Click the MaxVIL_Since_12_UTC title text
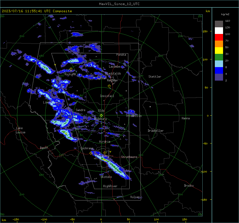Image resolution: width=239 pixels, height=223 pixels. click(119, 4)
